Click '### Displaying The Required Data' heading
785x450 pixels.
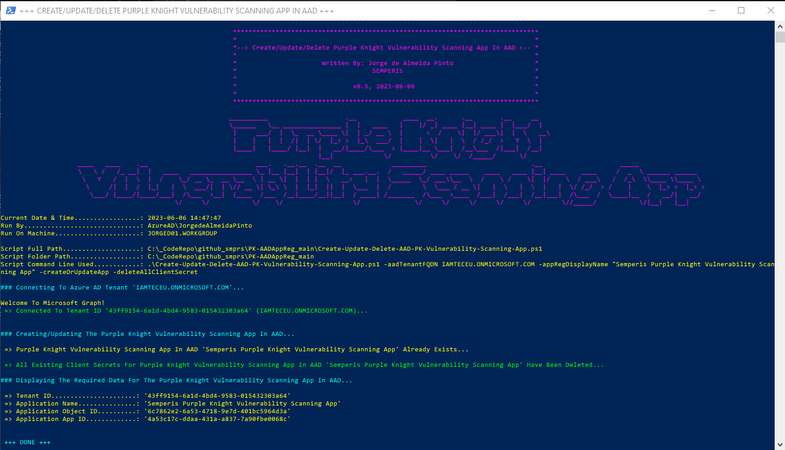(x=176, y=380)
